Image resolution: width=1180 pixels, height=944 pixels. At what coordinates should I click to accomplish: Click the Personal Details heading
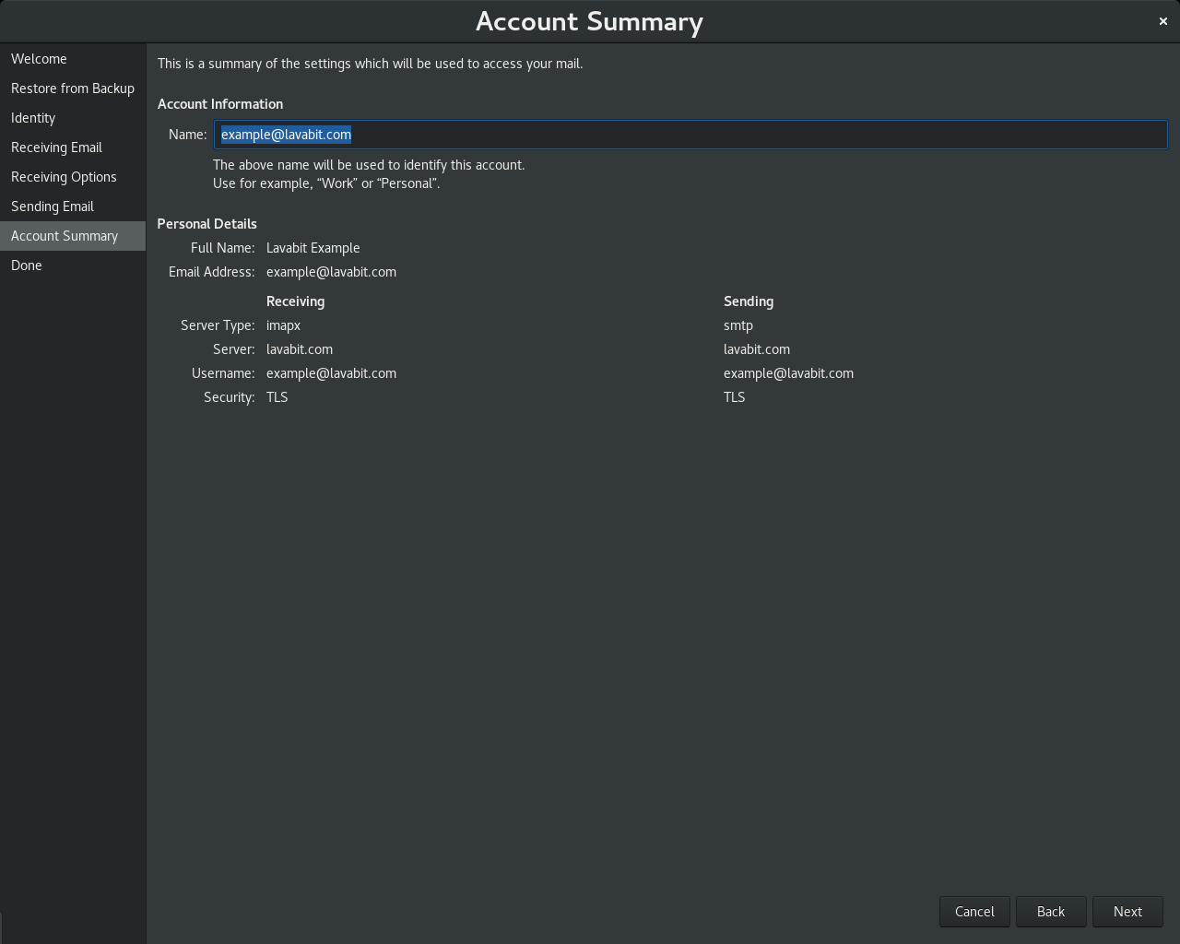(207, 224)
